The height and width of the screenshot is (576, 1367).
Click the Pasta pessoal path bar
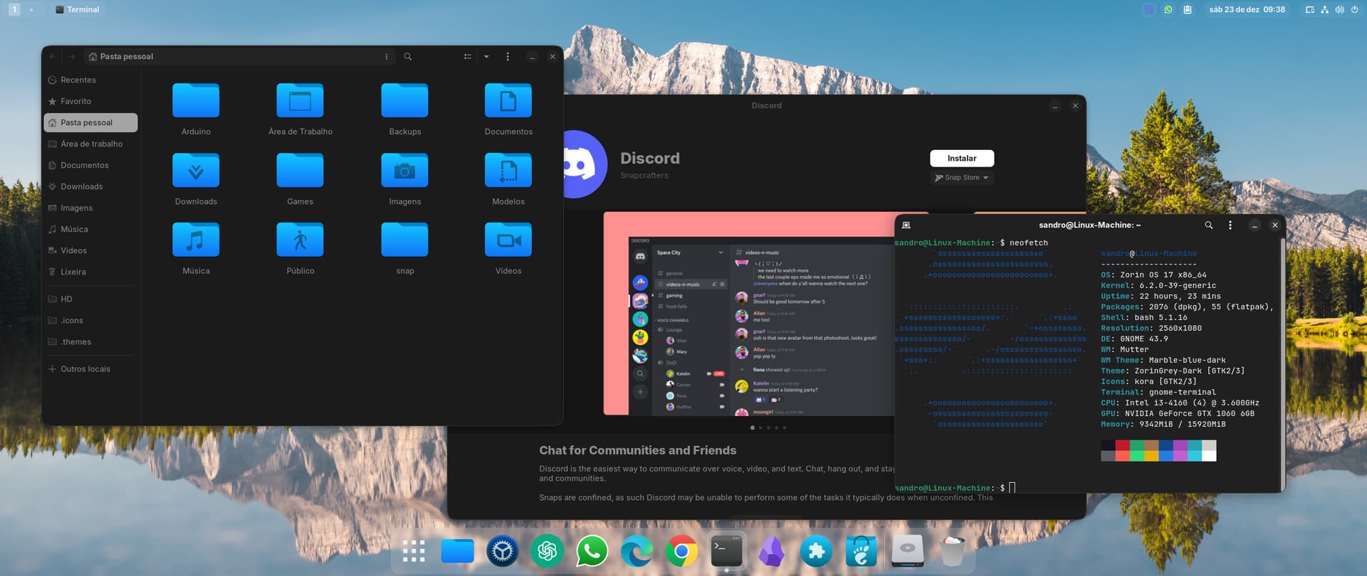[x=240, y=56]
